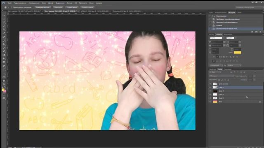
Task: Open the Файл menu
Action: (x=9, y=3)
